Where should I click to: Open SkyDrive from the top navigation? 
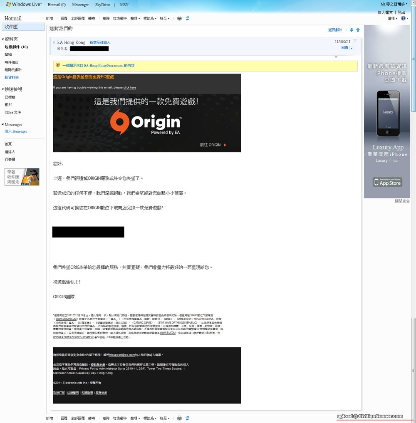point(103,5)
